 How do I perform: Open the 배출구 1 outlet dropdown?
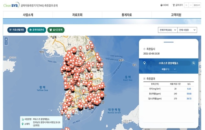pyautogui.click(x=168, y=70)
